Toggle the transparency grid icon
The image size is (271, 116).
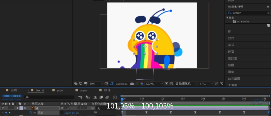coord(171,84)
